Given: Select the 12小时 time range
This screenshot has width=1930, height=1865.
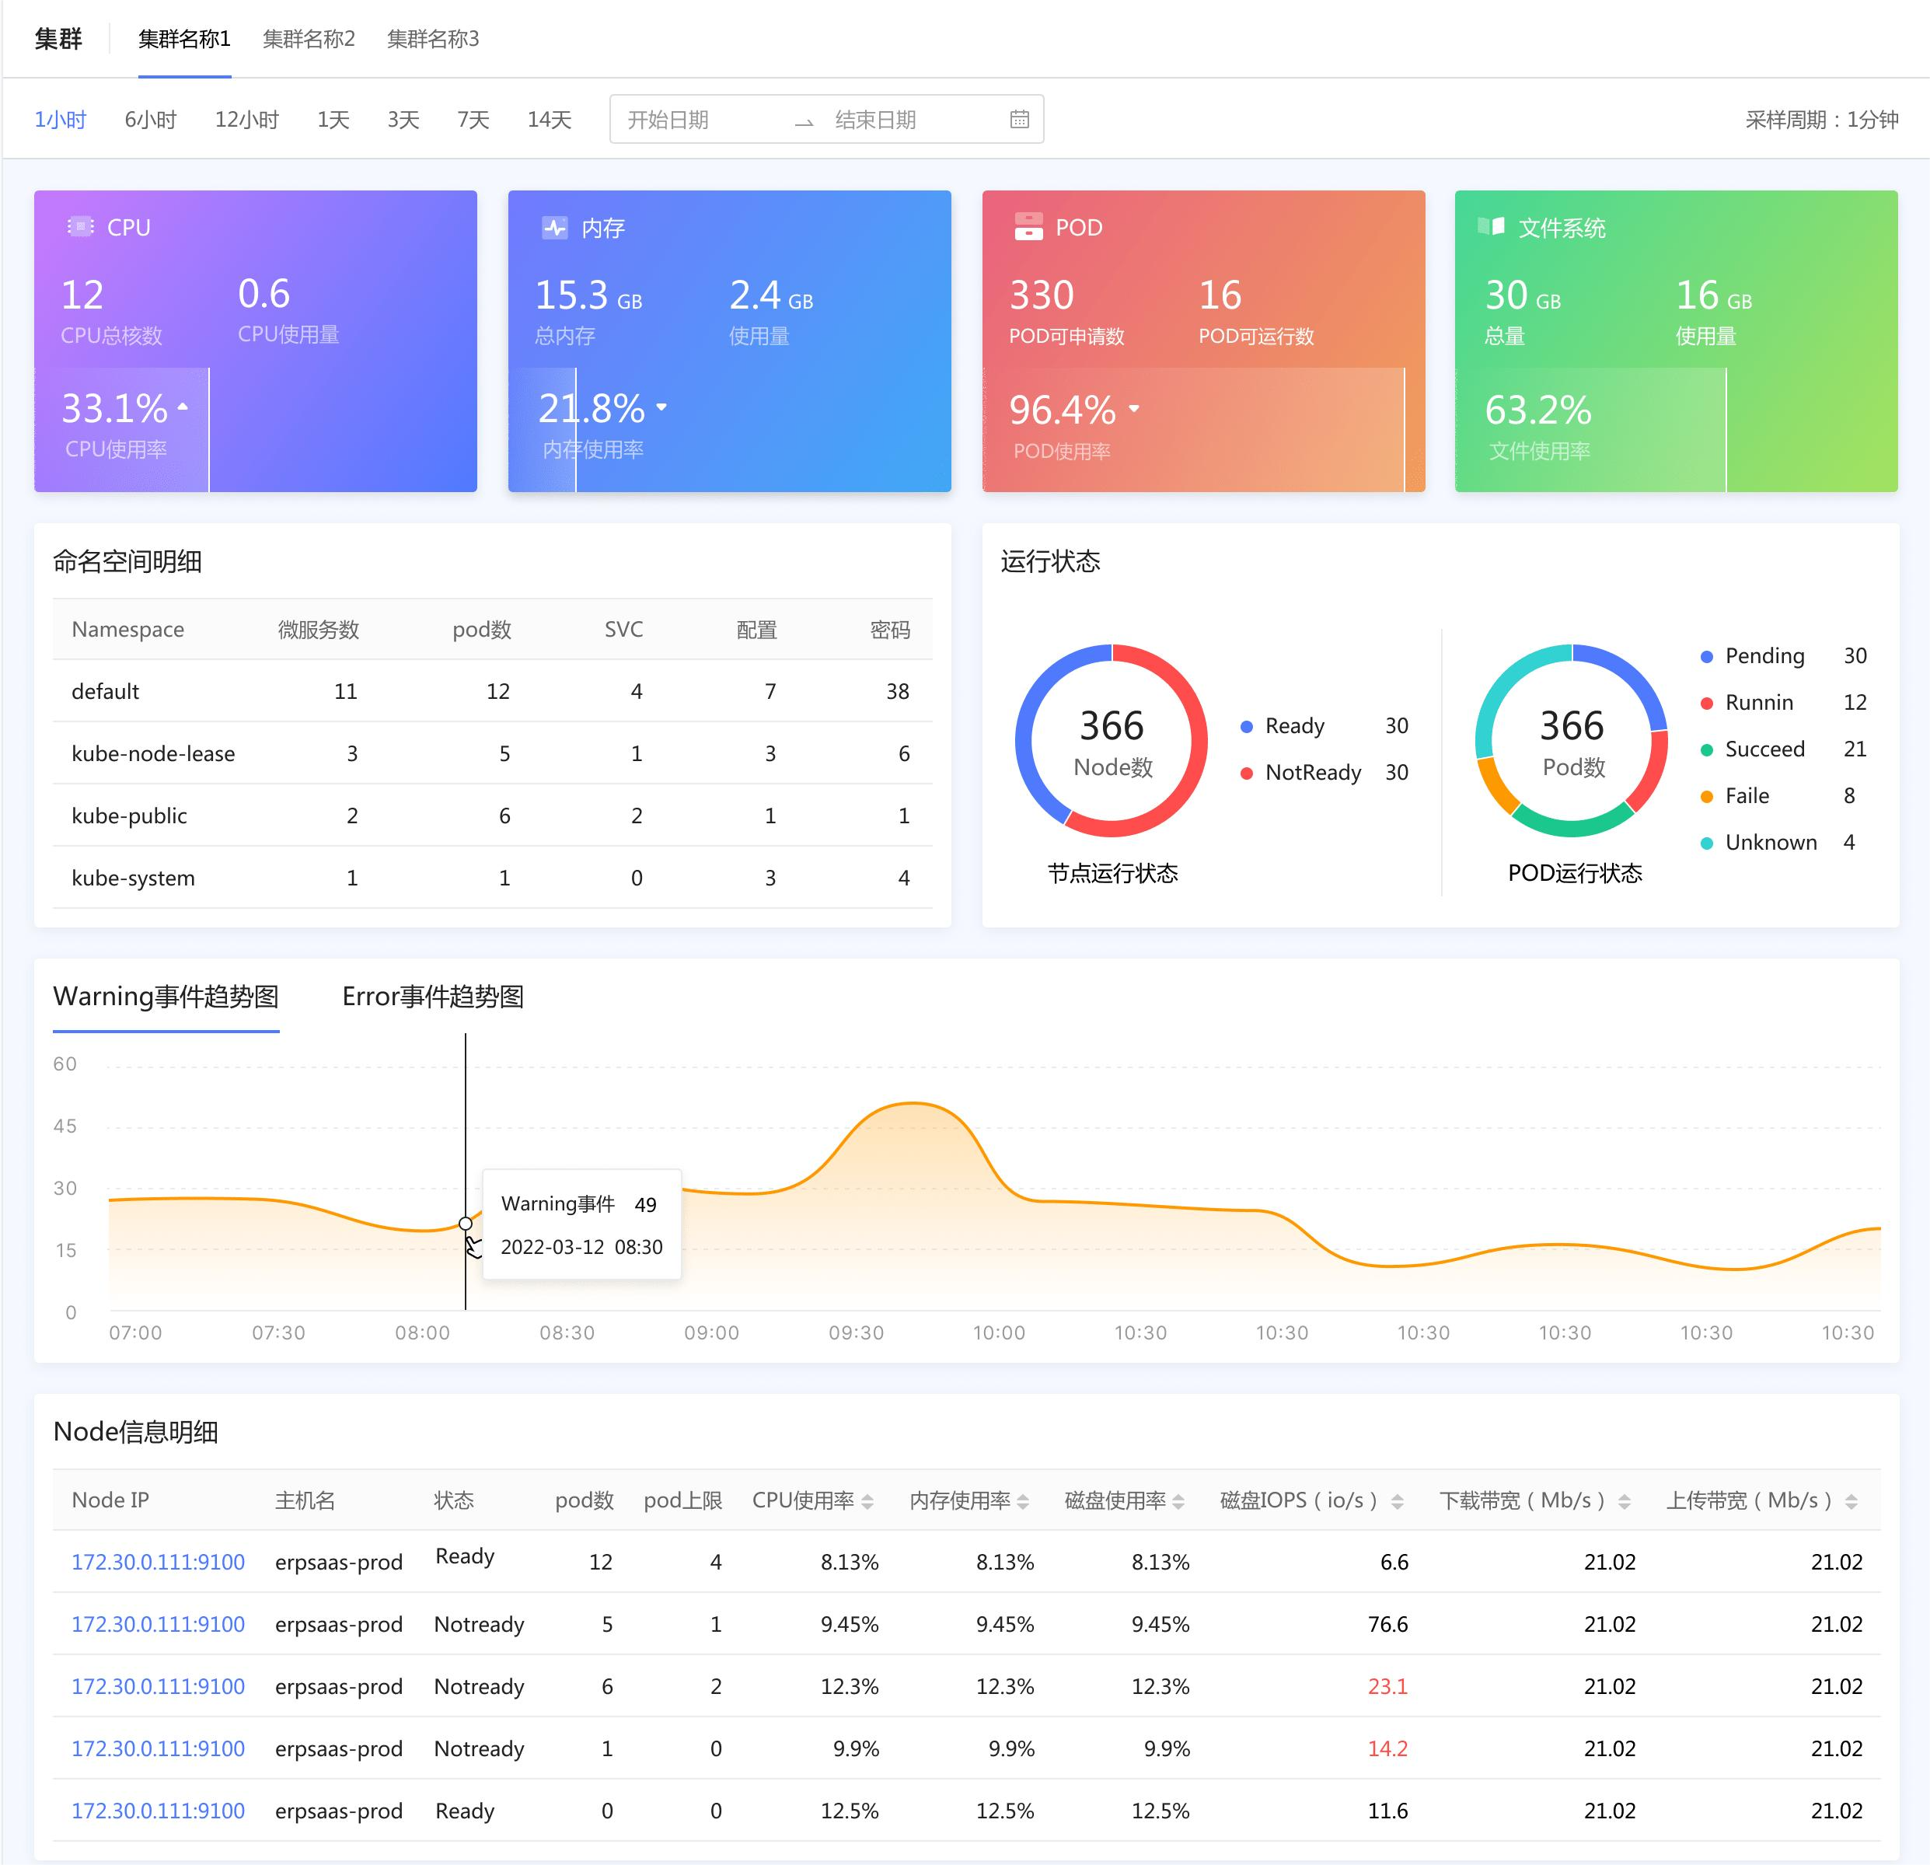Looking at the screenshot, I should tap(247, 120).
